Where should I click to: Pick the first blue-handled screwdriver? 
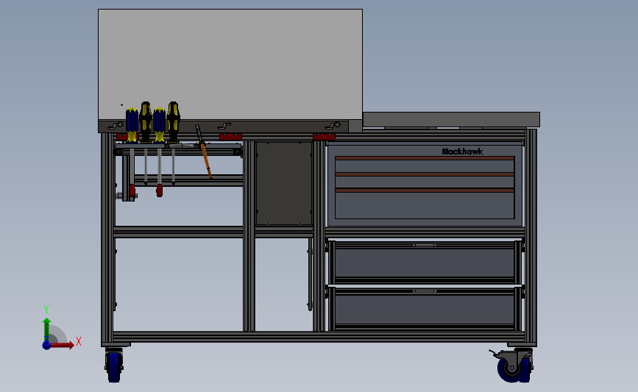(x=132, y=124)
